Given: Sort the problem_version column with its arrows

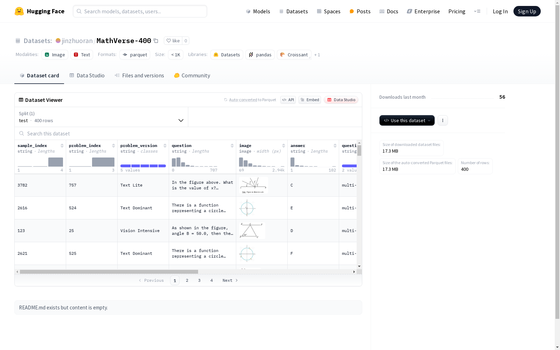Looking at the screenshot, I should coord(165,146).
